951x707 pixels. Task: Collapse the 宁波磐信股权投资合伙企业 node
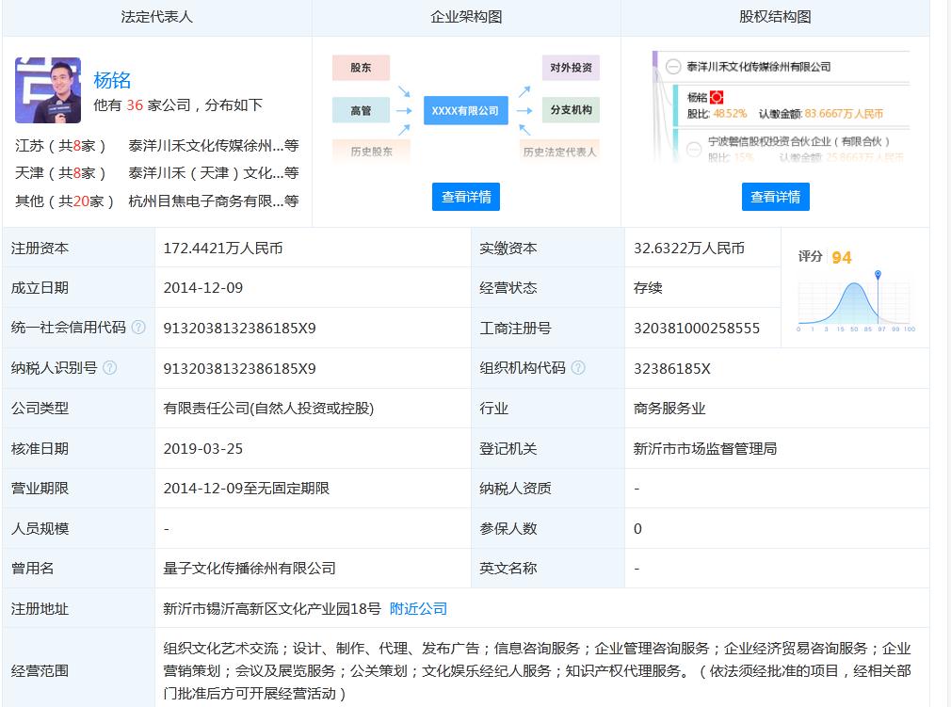point(694,149)
